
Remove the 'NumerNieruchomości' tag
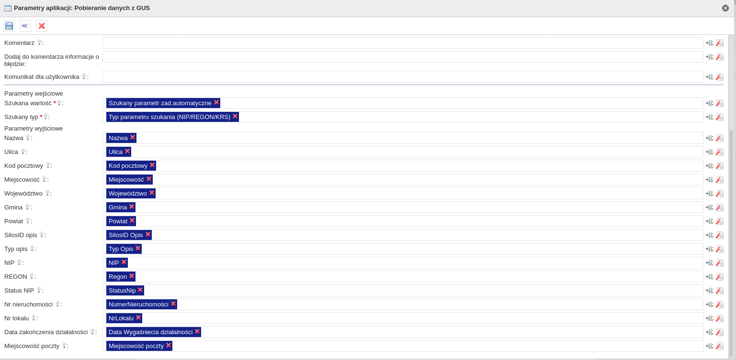[x=173, y=304]
